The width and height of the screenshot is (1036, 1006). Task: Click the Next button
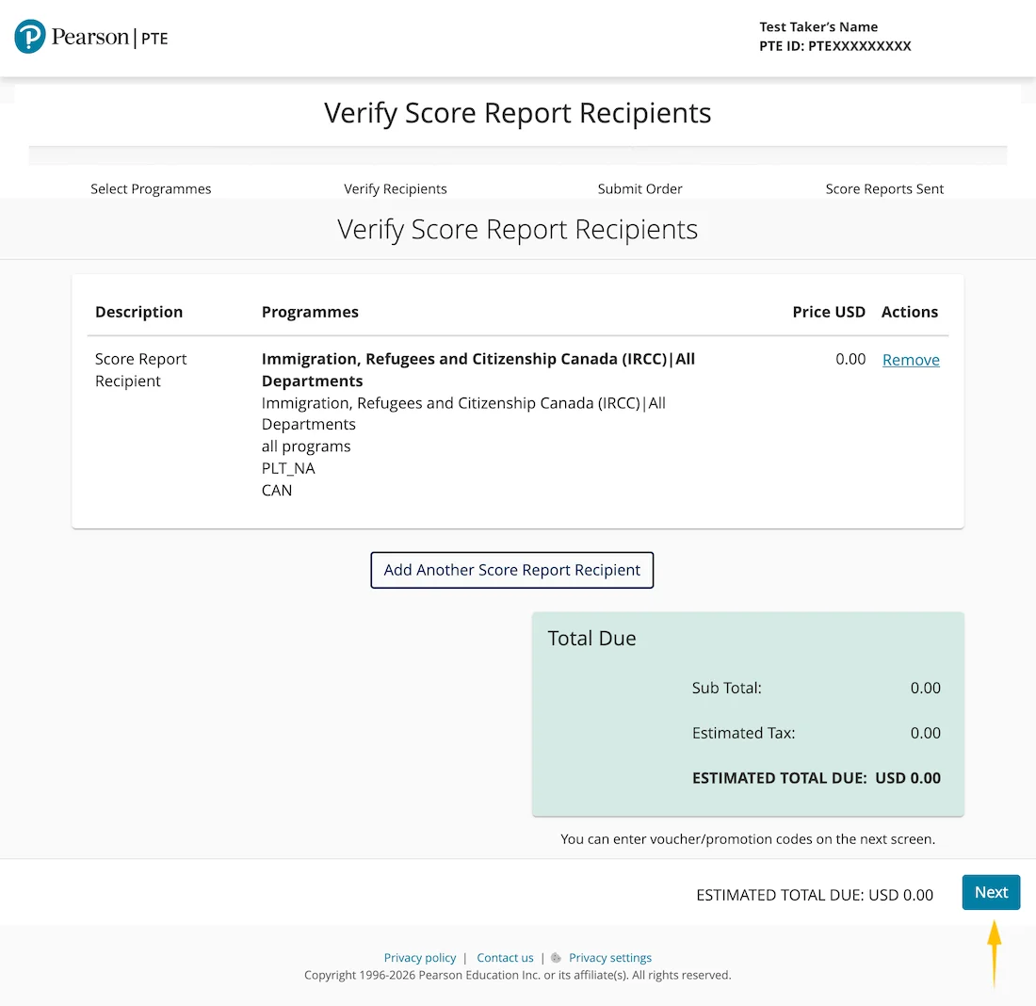991,892
